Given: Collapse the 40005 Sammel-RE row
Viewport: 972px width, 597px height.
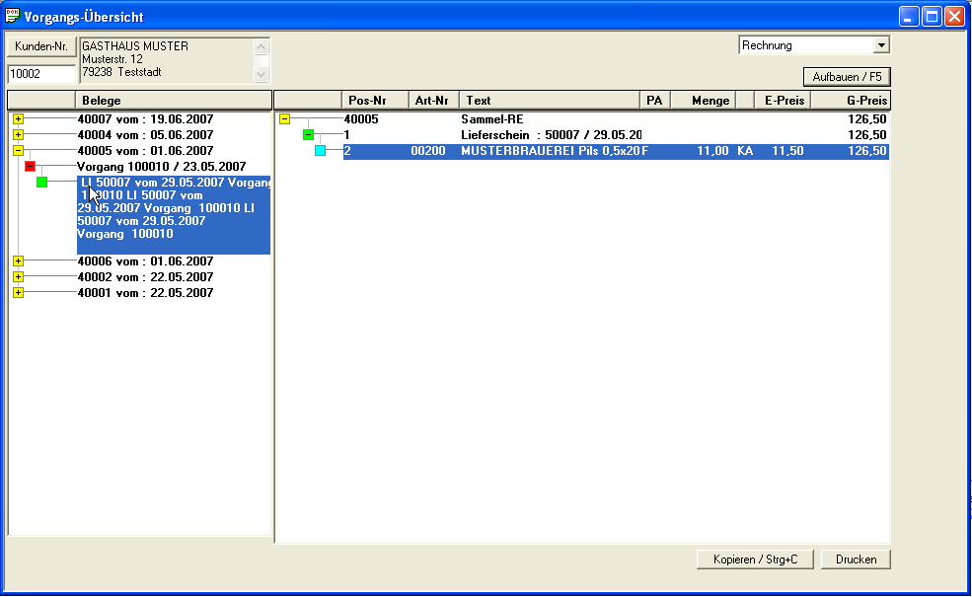Looking at the screenshot, I should (x=284, y=119).
